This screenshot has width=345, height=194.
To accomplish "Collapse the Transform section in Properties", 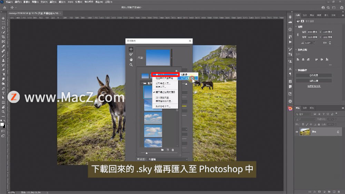I will (x=296, y=27).
